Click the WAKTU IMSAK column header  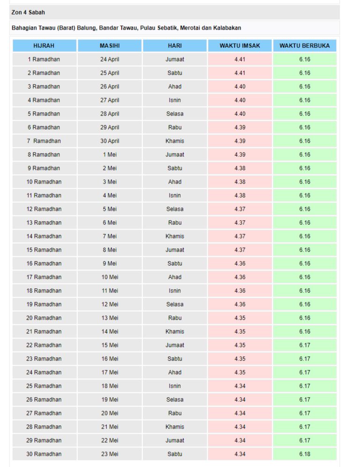[240, 46]
